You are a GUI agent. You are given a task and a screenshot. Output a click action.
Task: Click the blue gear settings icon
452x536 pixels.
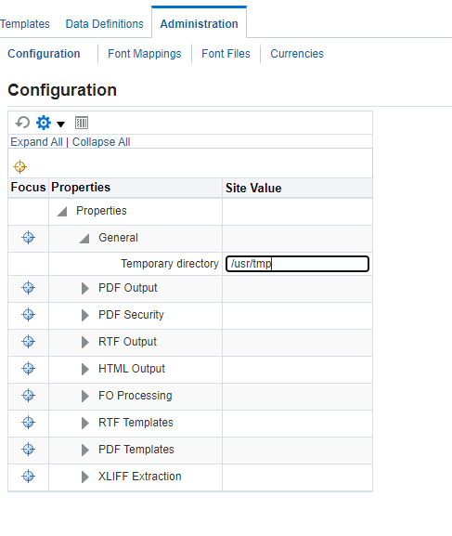[x=44, y=123]
